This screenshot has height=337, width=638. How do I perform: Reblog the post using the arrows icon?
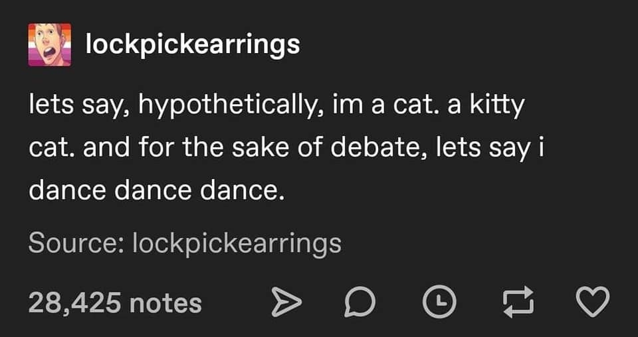(x=514, y=304)
